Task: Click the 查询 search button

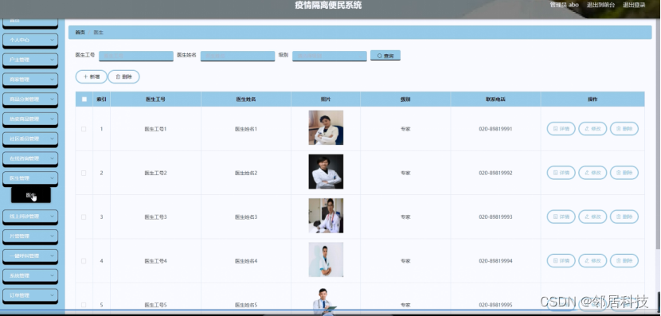Action: click(385, 56)
